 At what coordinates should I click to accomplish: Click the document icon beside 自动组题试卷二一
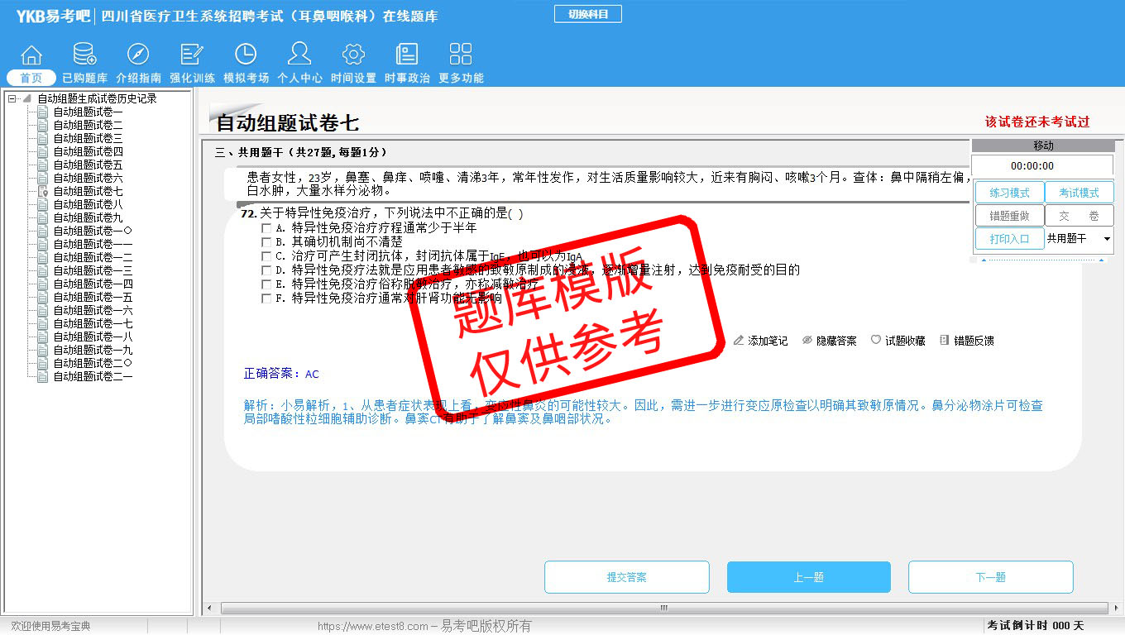pos(43,376)
